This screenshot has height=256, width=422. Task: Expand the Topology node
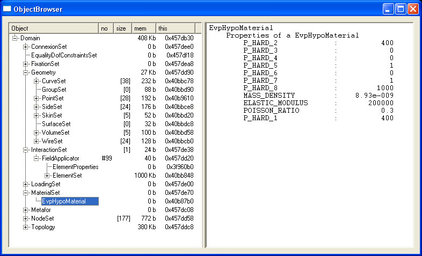click(26, 227)
